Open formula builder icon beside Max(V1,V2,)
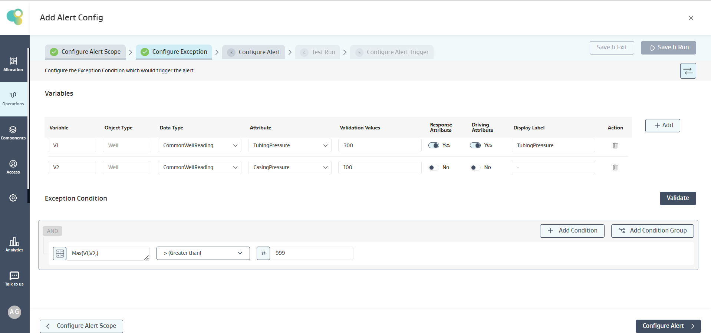The image size is (711, 333). coord(60,253)
